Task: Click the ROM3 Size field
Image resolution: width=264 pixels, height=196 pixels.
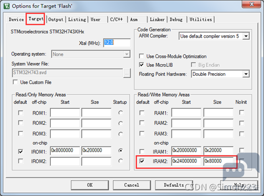Action: point(96,134)
